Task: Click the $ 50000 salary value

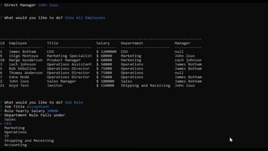Action: click(x=104, y=64)
